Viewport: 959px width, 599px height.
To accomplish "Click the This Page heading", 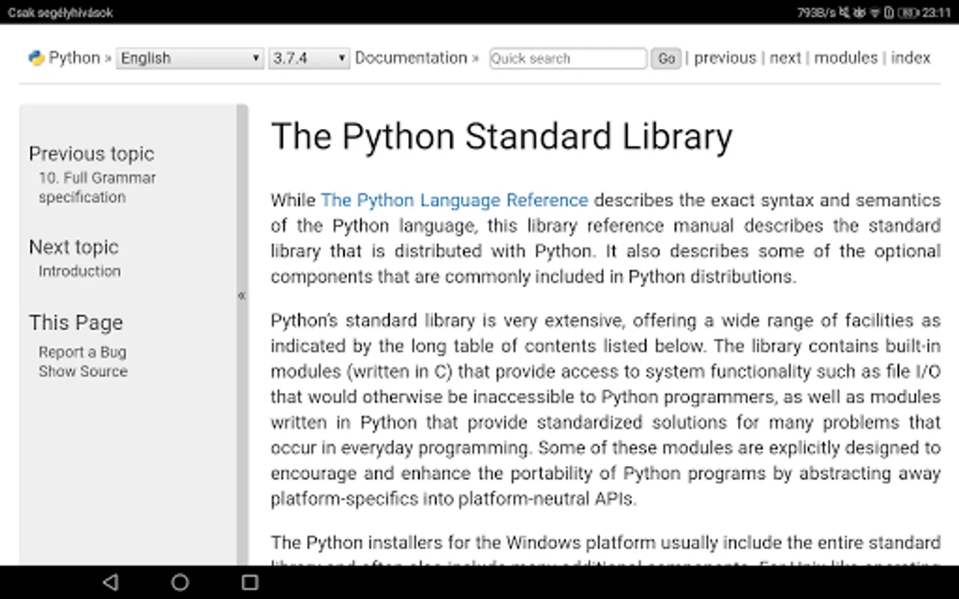I will click(76, 323).
